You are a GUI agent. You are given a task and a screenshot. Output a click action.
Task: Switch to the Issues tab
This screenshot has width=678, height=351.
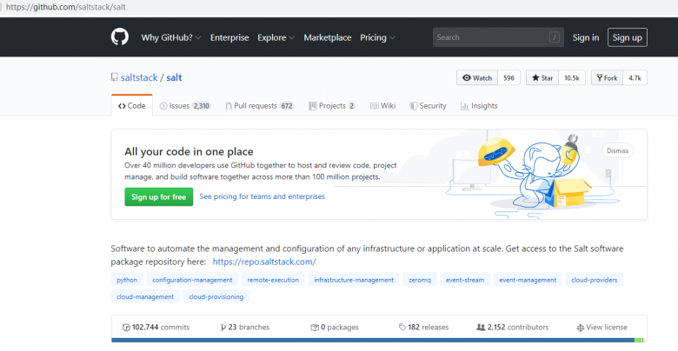[185, 106]
